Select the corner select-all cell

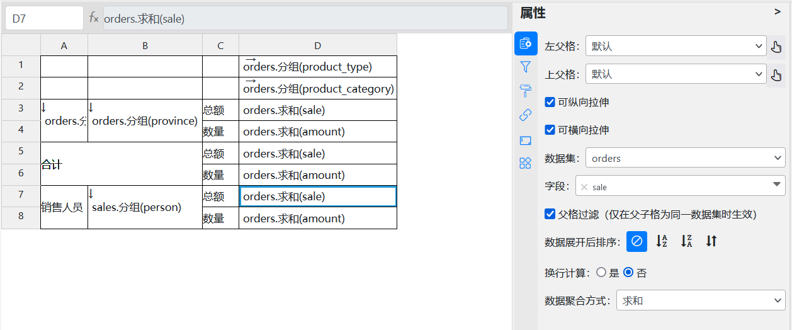[x=21, y=45]
